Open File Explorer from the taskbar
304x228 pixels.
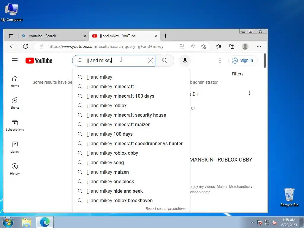pyautogui.click(x=26, y=222)
